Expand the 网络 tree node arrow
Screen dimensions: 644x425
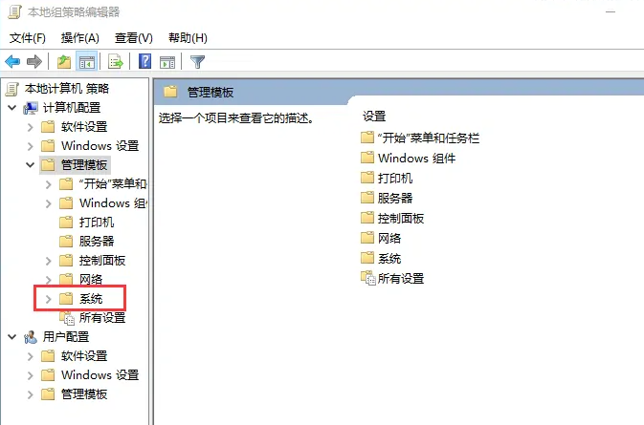48,280
